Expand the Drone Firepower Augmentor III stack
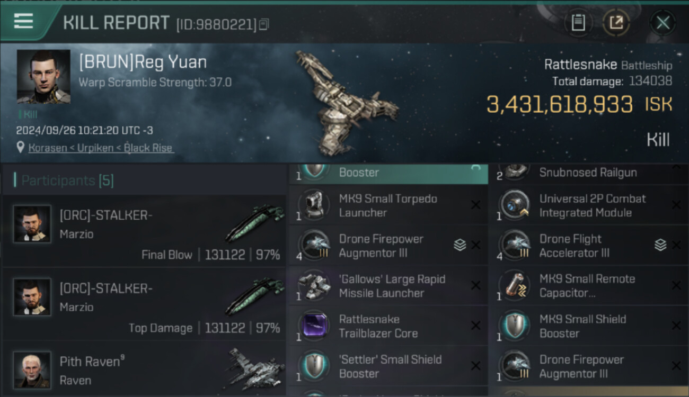The image size is (689, 397). [x=460, y=245]
